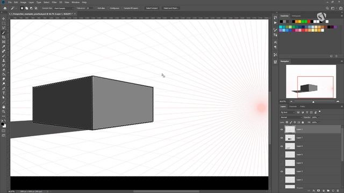The width and height of the screenshot is (344, 193).
Task: Close the open document tab
Action: point(75,14)
